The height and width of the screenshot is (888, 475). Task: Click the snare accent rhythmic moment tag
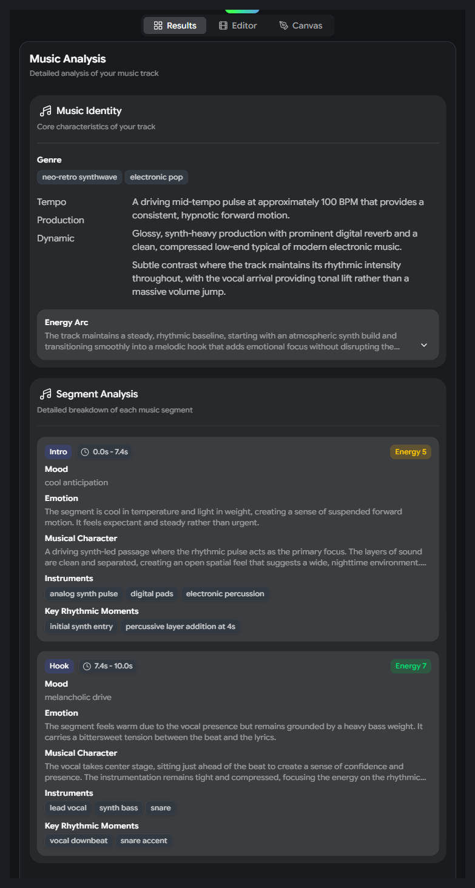(144, 841)
